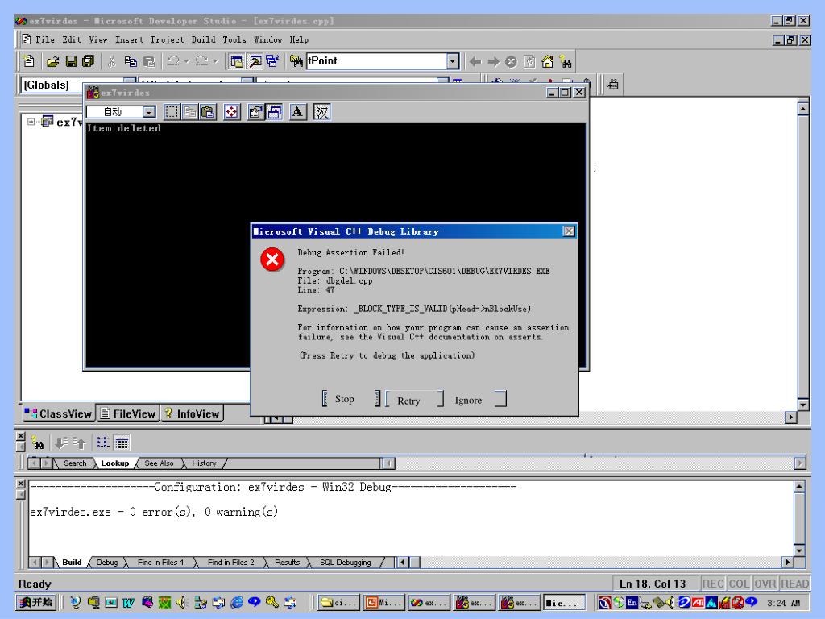The height and width of the screenshot is (619, 825).
Task: Click the Save All toolbar icon
Action: point(88,61)
